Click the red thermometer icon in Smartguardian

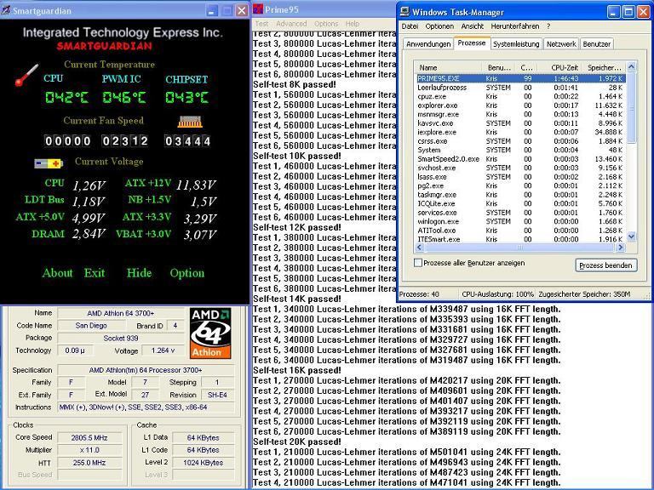(x=26, y=75)
